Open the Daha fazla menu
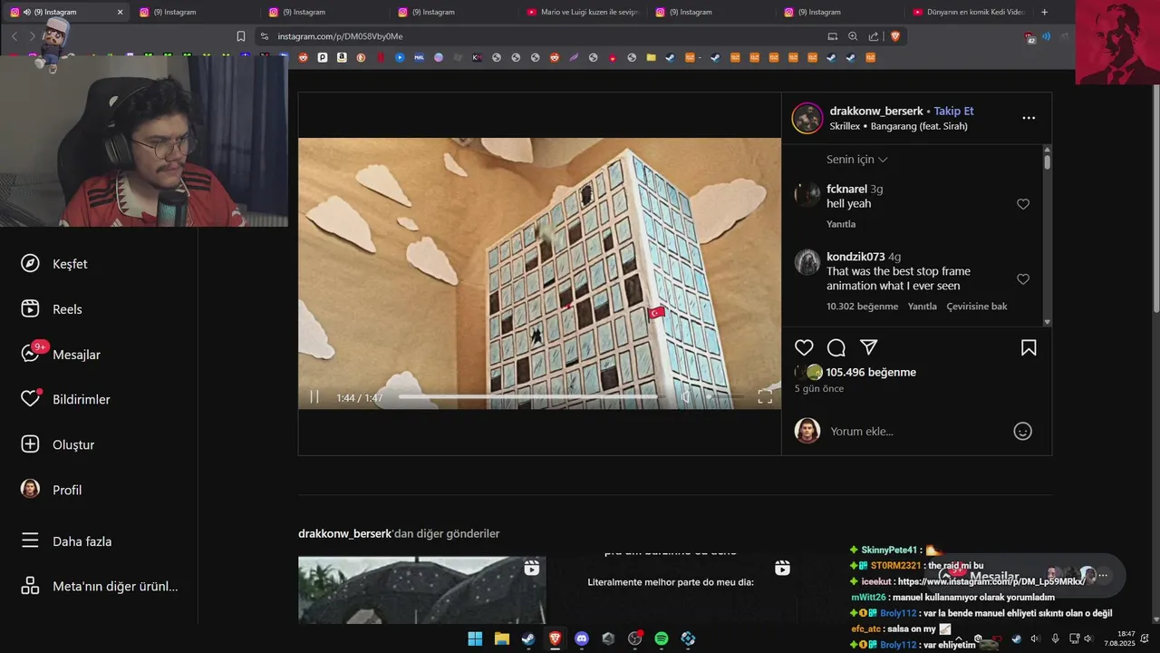This screenshot has height=653, width=1160. point(66,541)
